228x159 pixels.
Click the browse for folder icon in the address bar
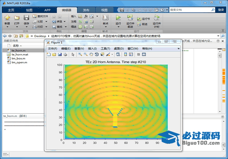pyautogui.click(x=21, y=36)
